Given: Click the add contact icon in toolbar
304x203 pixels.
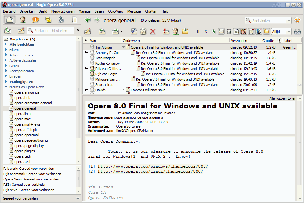Looking at the screenshot, I should point(175,31).
